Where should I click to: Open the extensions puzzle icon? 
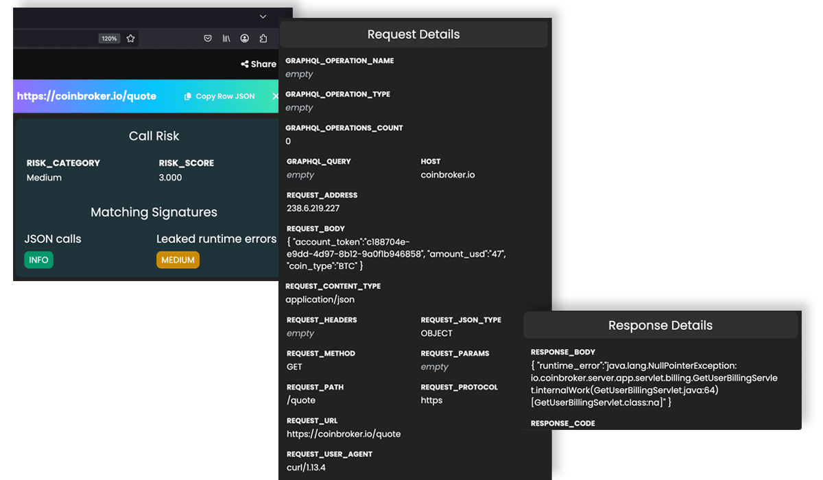(x=263, y=38)
